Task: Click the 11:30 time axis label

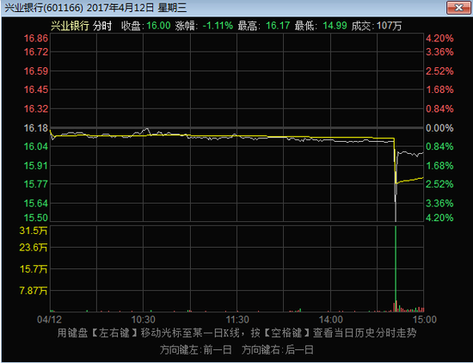Action: [x=237, y=319]
